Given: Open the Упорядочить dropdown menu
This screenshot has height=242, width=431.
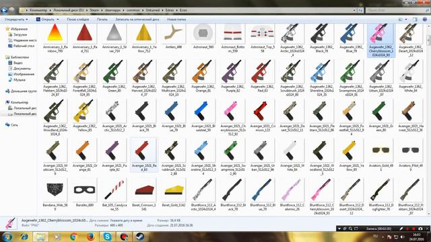Looking at the screenshot, I should point(16,19).
